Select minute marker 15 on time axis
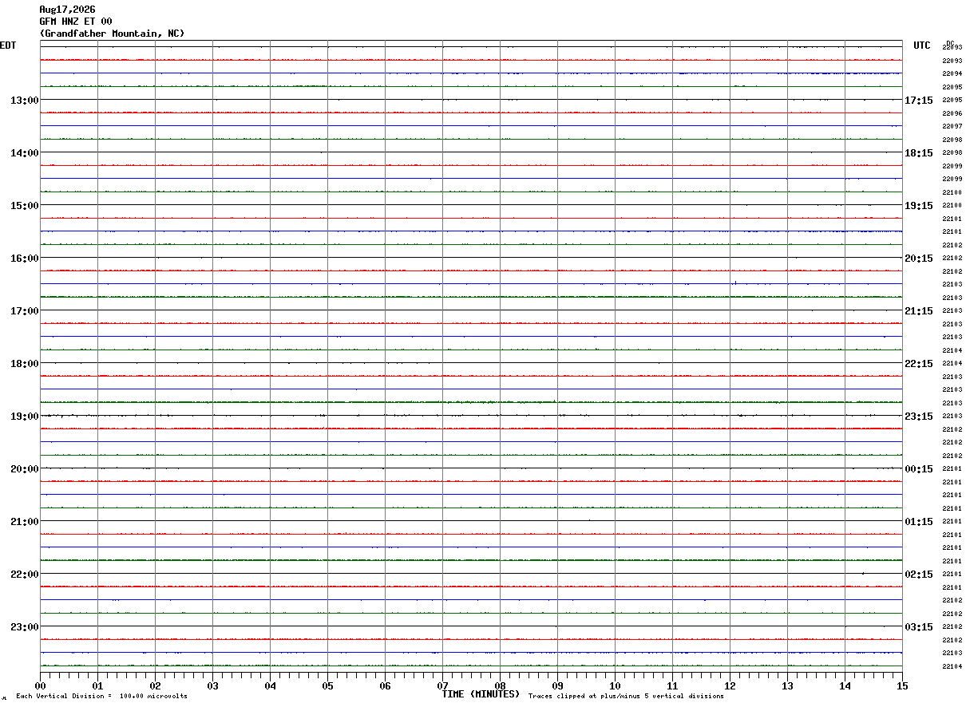Screen dimensions: 966x707 click(x=902, y=686)
